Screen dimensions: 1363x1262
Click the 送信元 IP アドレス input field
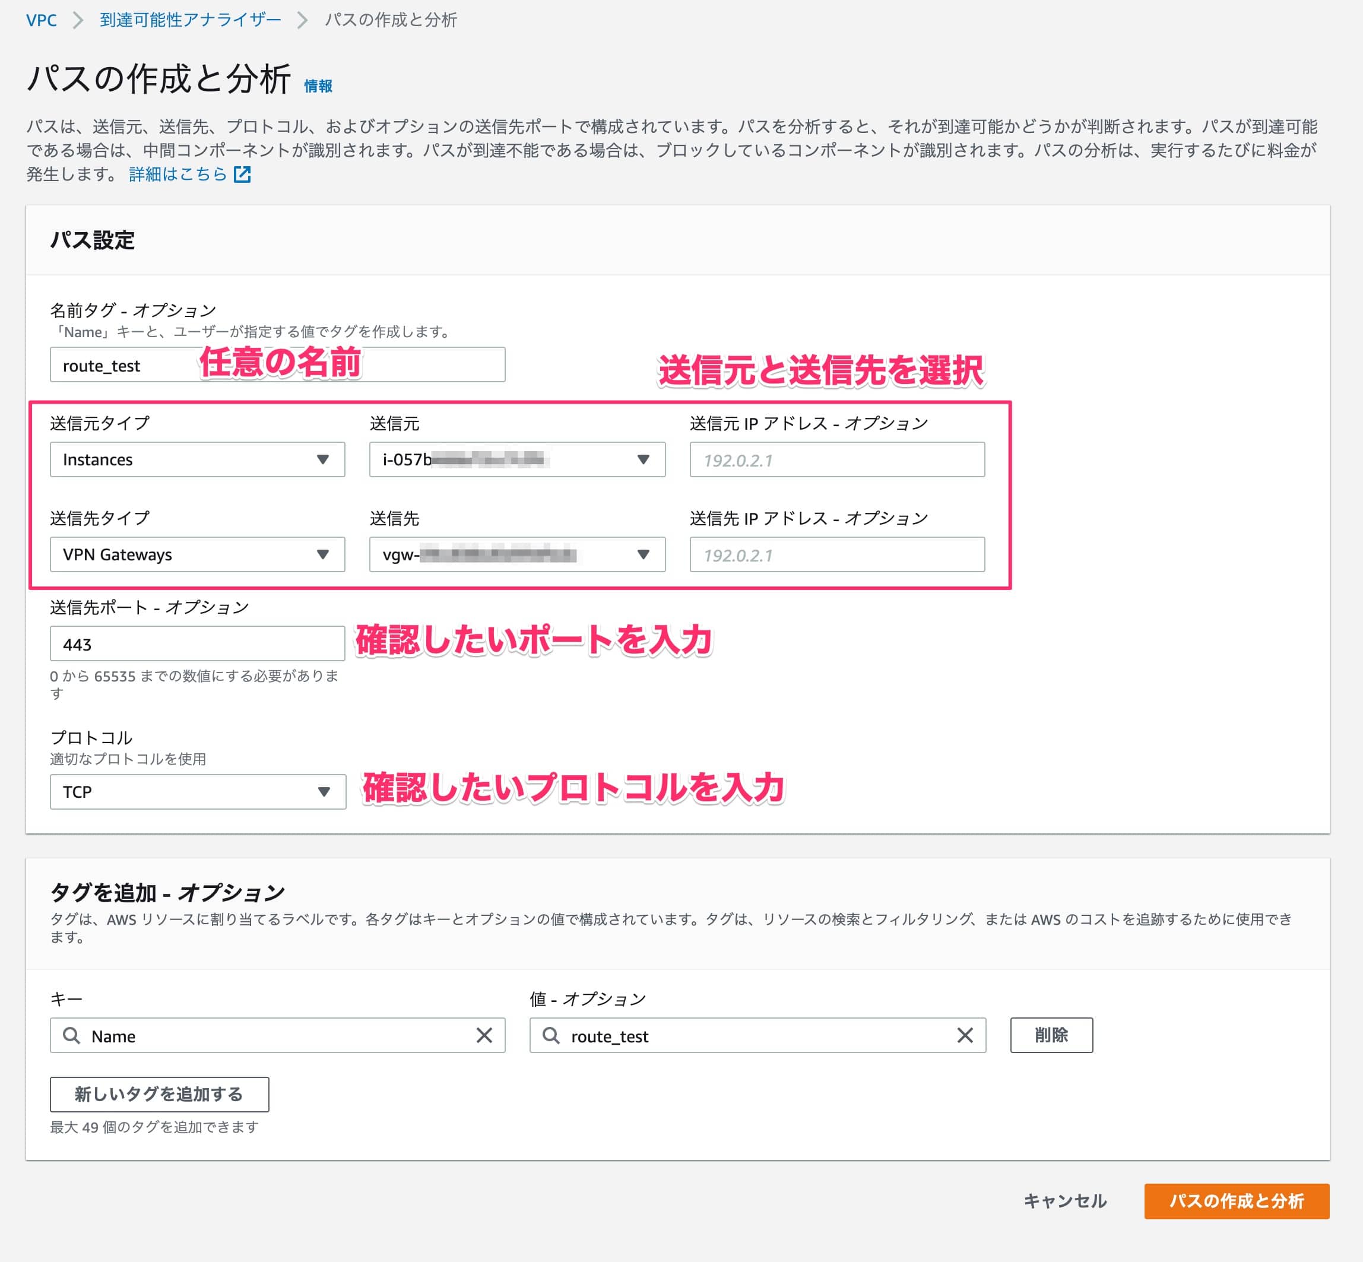coord(836,459)
